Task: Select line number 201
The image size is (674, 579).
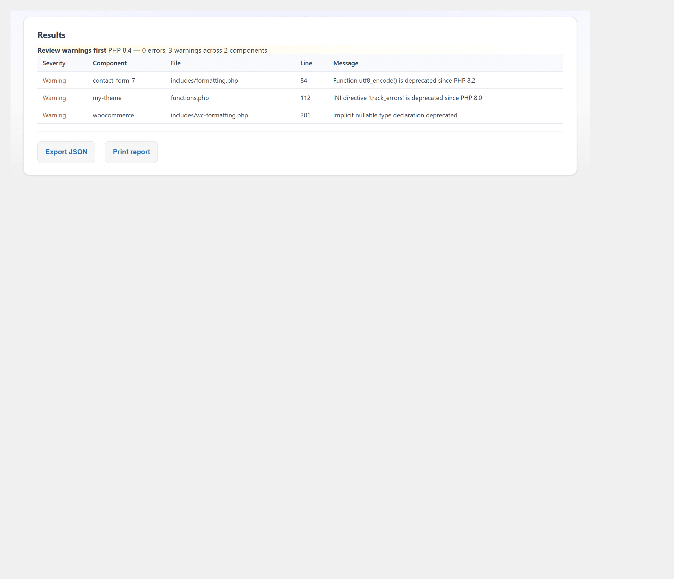Action: [x=305, y=115]
